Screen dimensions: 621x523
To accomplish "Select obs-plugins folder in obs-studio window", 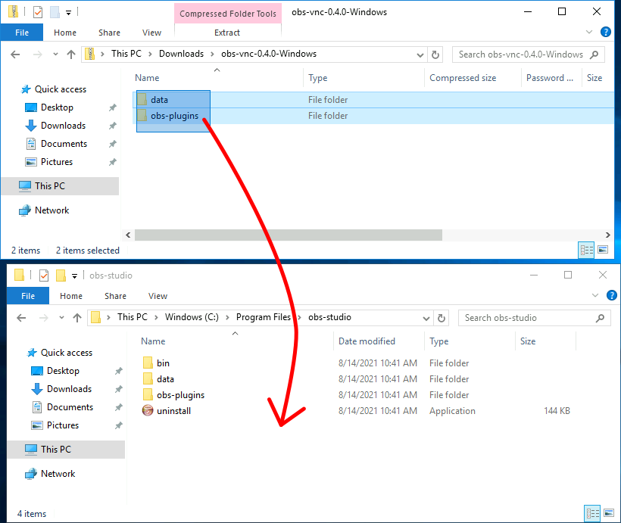I will [x=180, y=395].
